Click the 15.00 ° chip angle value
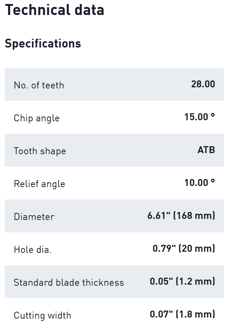Screen dimensions: 228x323 (199, 117)
